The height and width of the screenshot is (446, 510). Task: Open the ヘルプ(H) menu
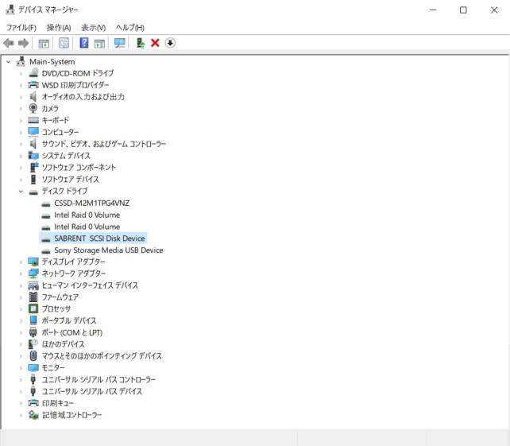pos(130,28)
